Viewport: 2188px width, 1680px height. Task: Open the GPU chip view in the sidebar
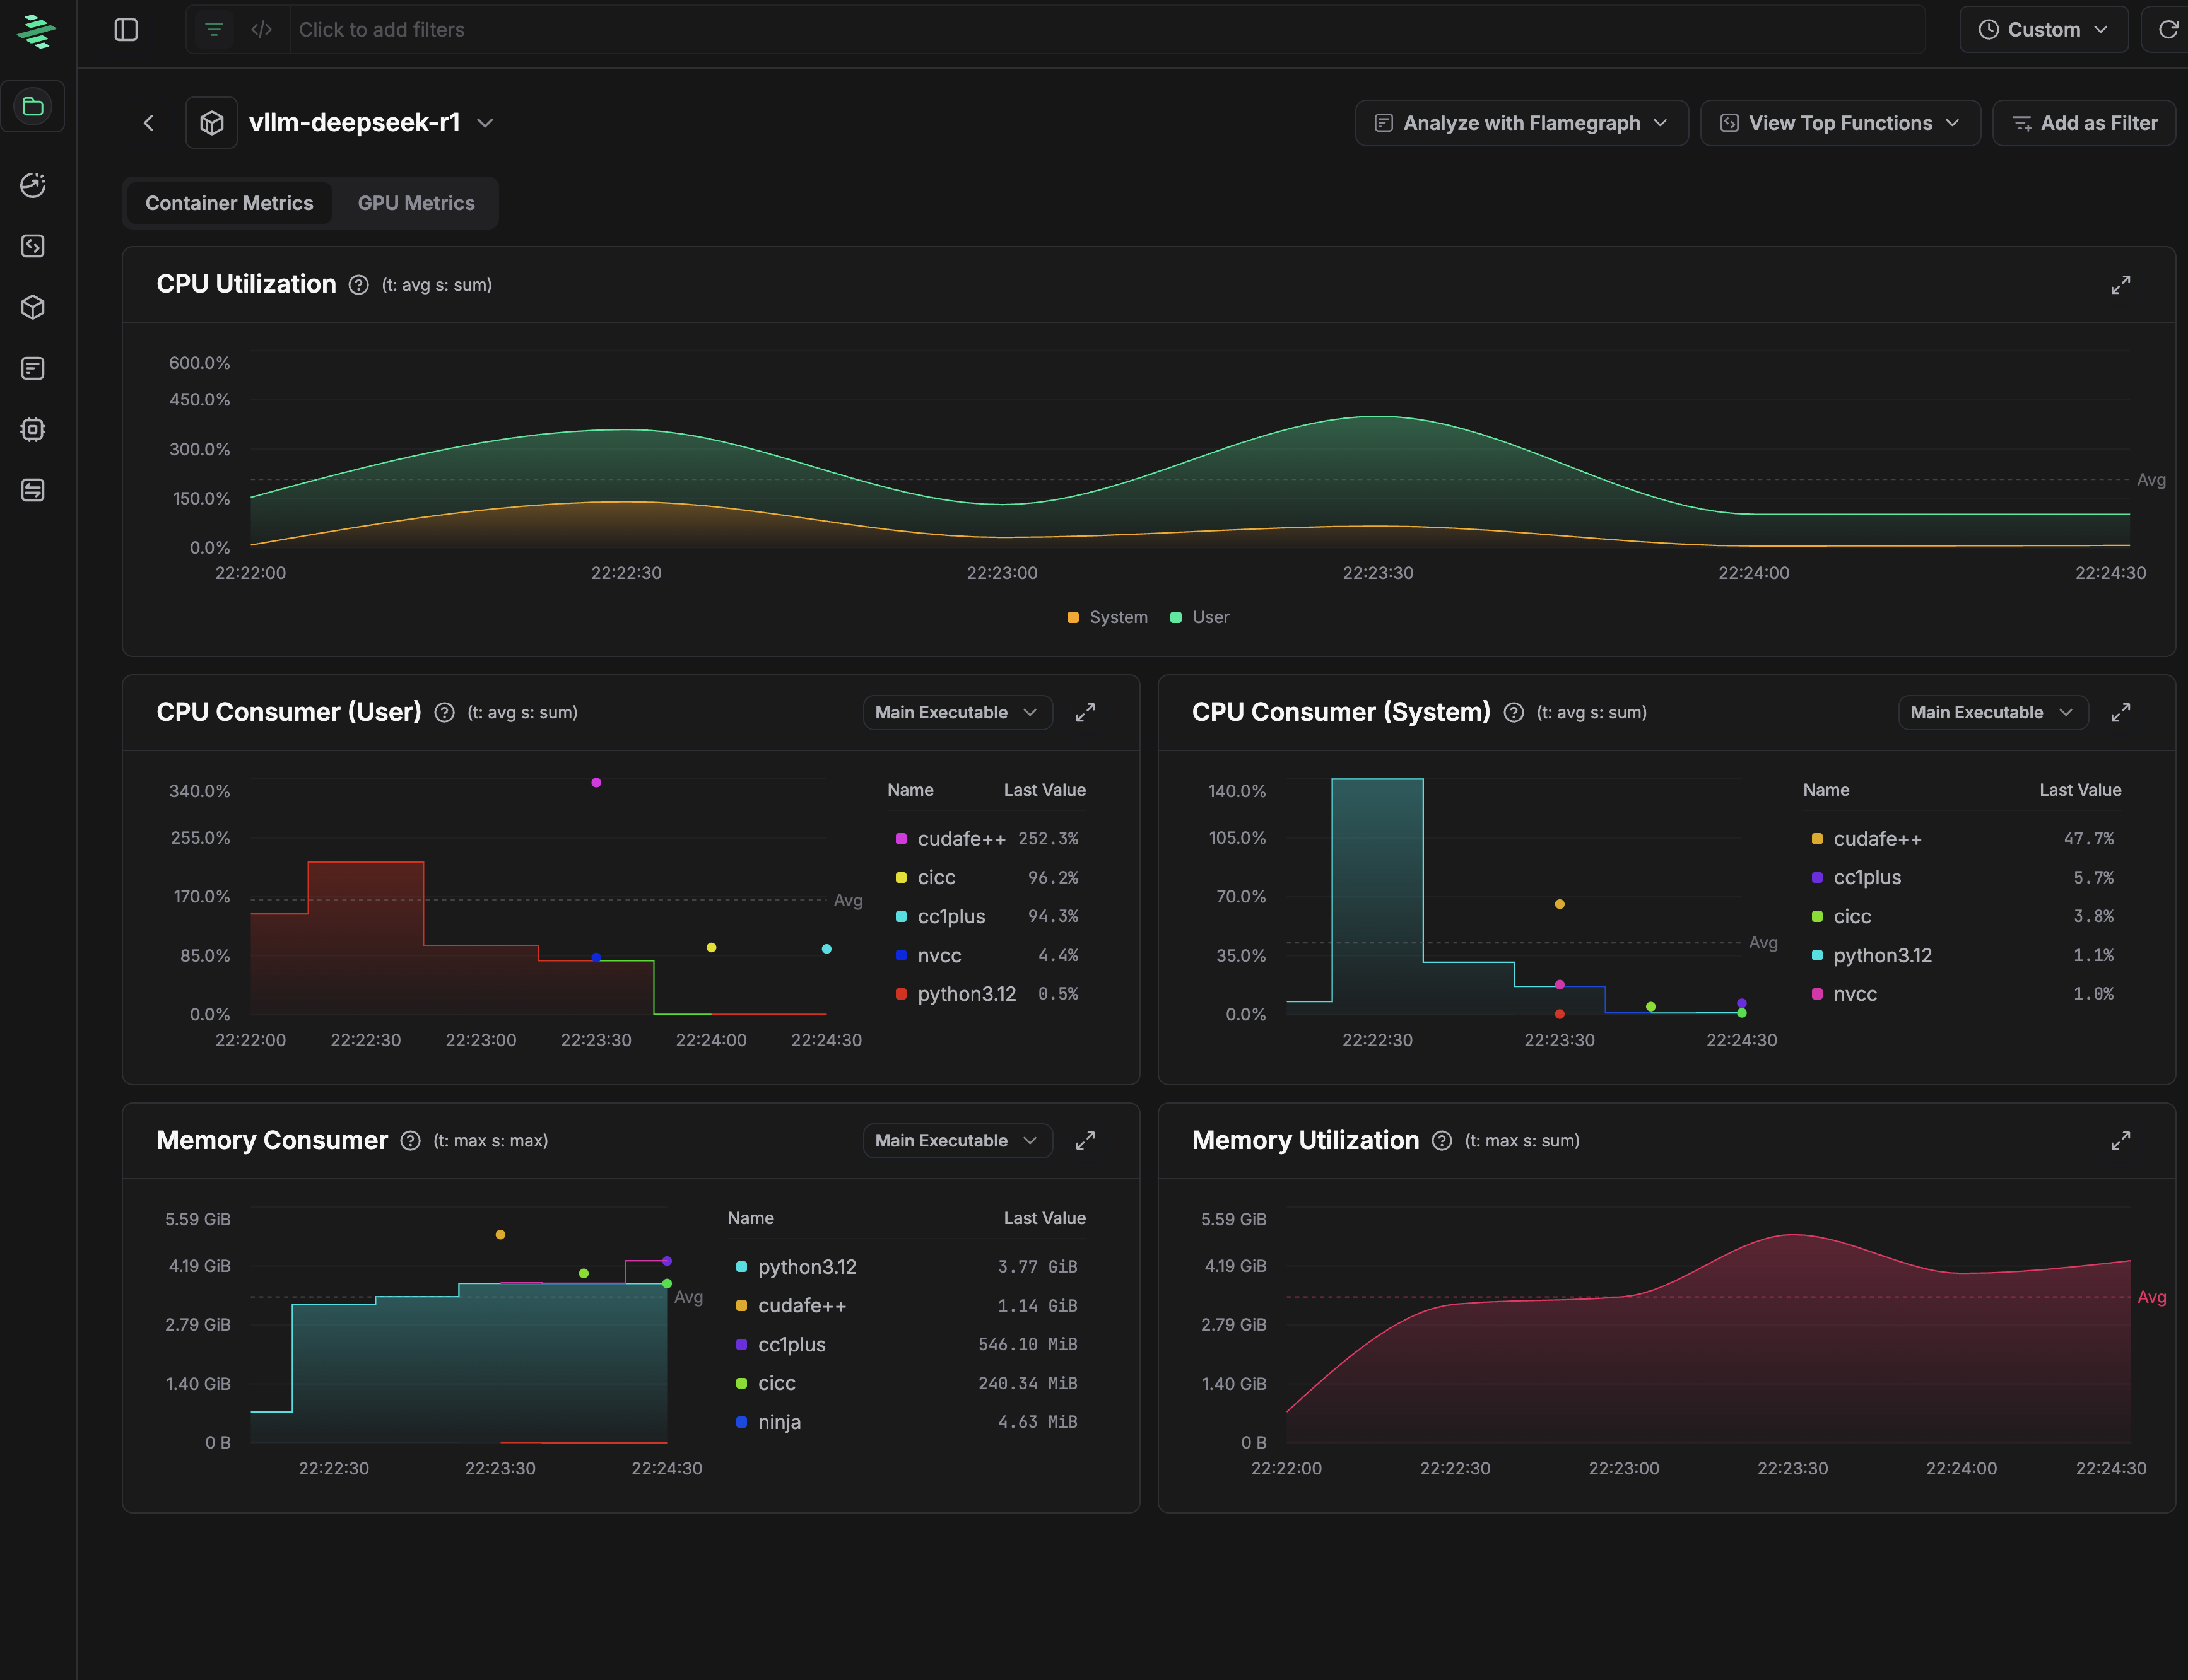(33, 429)
